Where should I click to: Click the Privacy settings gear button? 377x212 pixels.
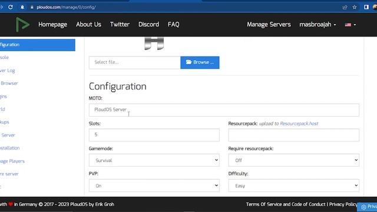pos(367,207)
